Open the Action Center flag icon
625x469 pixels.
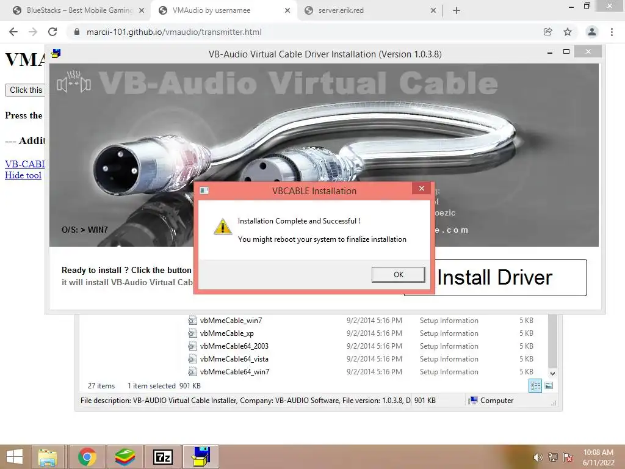pyautogui.click(x=568, y=457)
